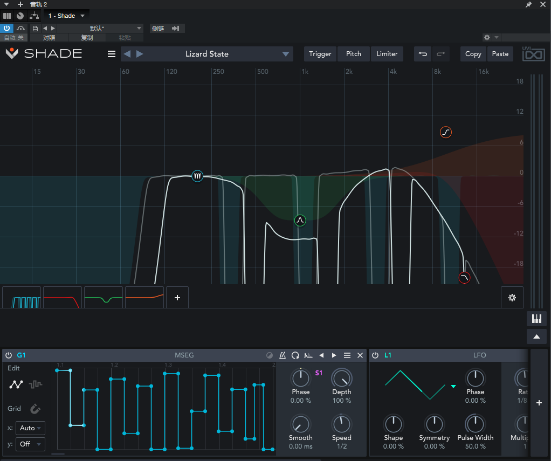The width and height of the screenshot is (551, 461).
Task: Click the Paste button
Action: pyautogui.click(x=500, y=54)
